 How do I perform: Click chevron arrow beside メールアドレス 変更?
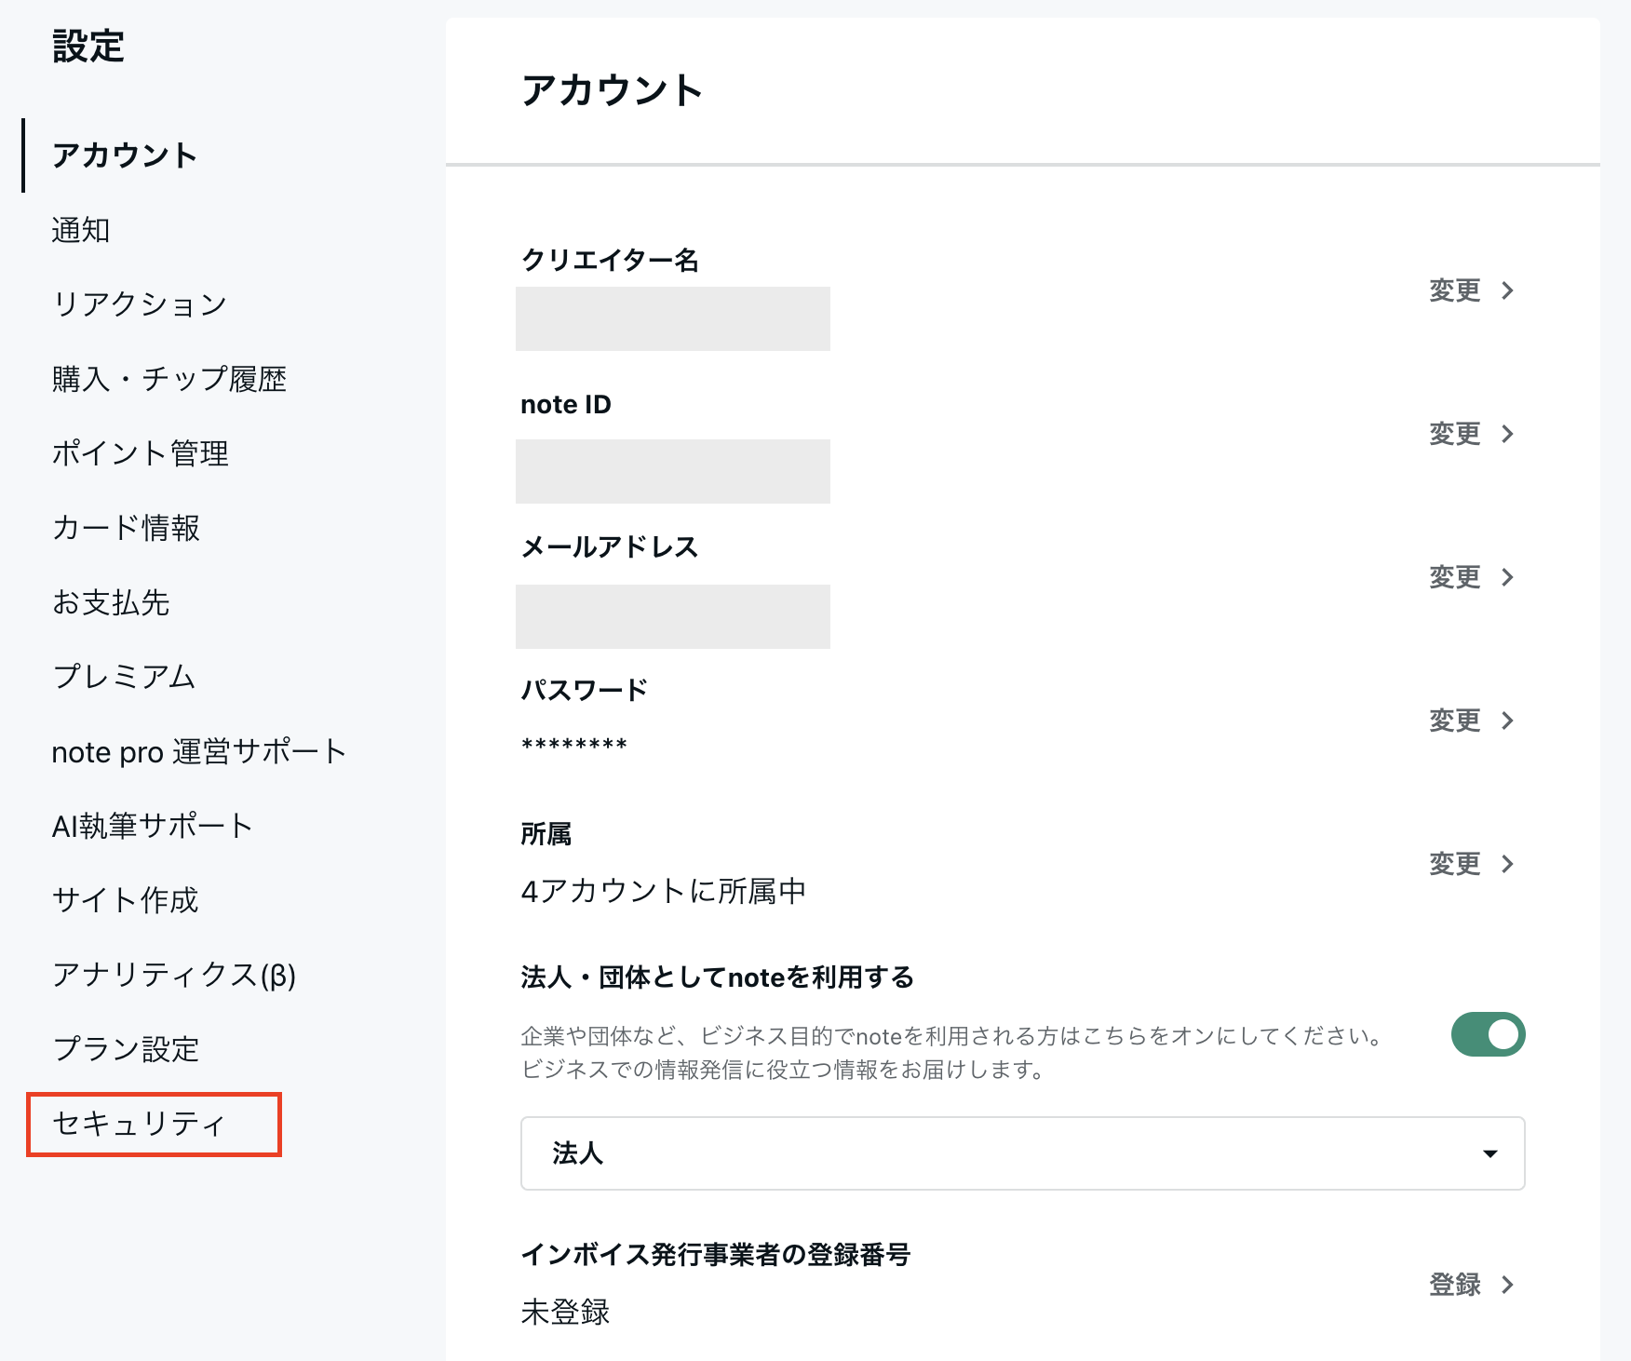1508,577
